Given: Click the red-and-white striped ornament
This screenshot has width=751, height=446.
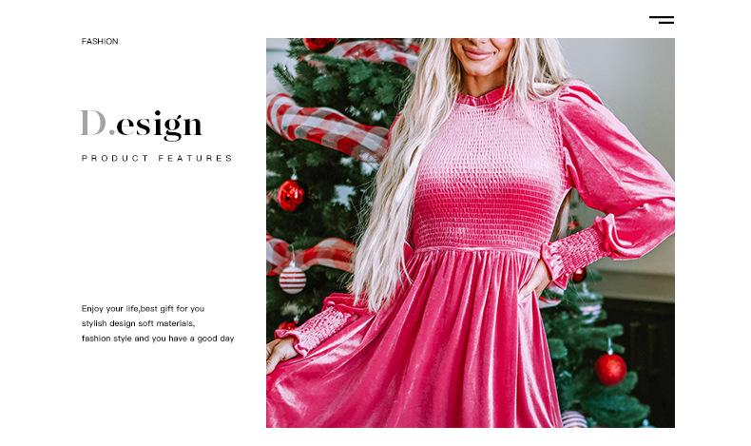Looking at the screenshot, I should point(293,280).
